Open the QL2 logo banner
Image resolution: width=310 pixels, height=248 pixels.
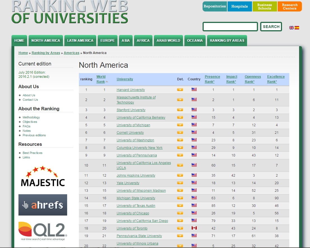[x=43, y=231]
